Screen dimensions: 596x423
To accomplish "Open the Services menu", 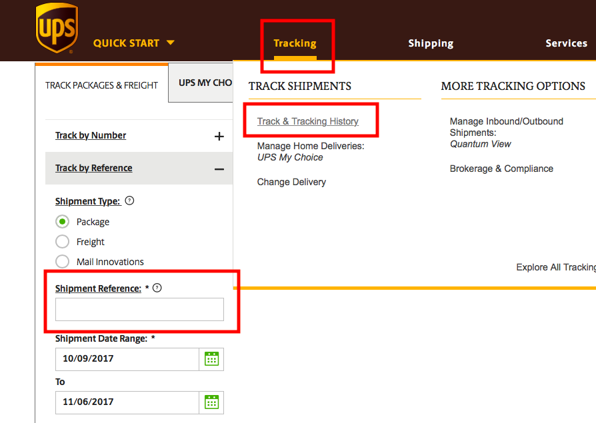I will point(567,43).
